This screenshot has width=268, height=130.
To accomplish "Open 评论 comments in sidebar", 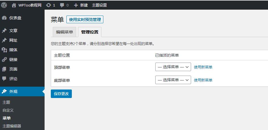I will click(x=13, y=79).
